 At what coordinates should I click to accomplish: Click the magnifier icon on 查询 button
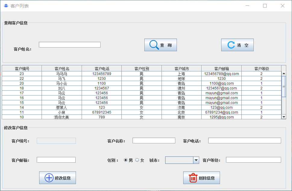click(154, 45)
